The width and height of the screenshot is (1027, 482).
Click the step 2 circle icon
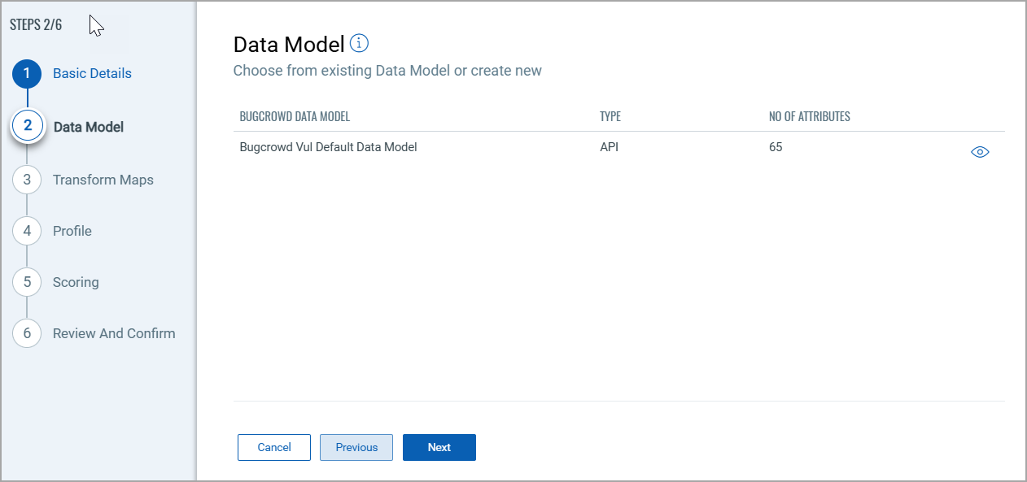(x=28, y=126)
